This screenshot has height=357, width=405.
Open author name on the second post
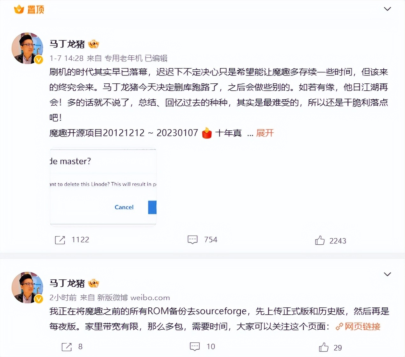coord(67,283)
